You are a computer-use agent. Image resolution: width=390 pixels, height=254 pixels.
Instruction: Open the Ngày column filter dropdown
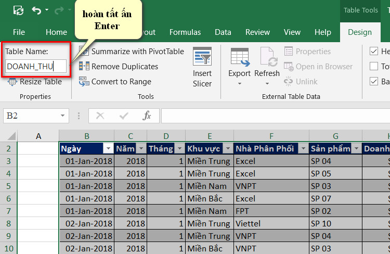[x=108, y=149]
